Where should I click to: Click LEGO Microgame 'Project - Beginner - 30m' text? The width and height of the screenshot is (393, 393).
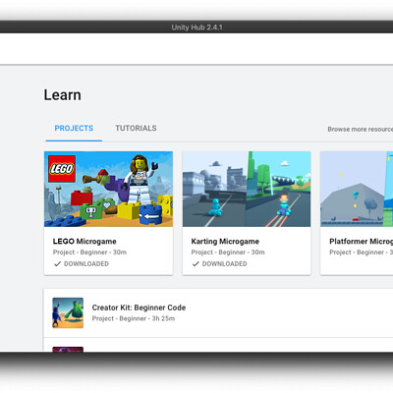coord(89,253)
